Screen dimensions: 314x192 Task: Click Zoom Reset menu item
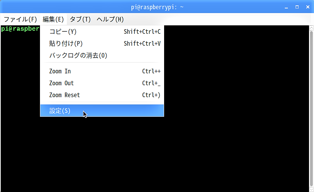(102, 95)
